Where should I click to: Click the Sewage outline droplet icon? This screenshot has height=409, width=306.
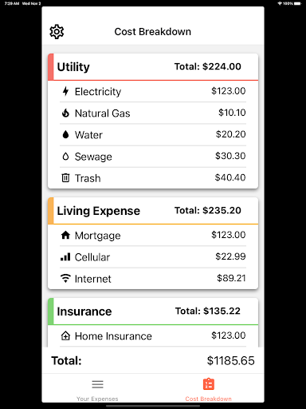point(65,157)
